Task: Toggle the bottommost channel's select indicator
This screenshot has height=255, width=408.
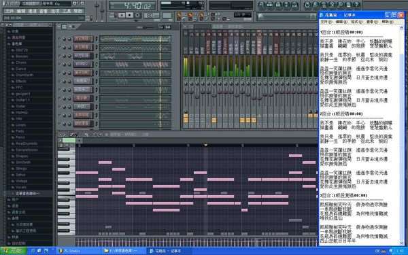Action: pyautogui.click(x=97, y=124)
